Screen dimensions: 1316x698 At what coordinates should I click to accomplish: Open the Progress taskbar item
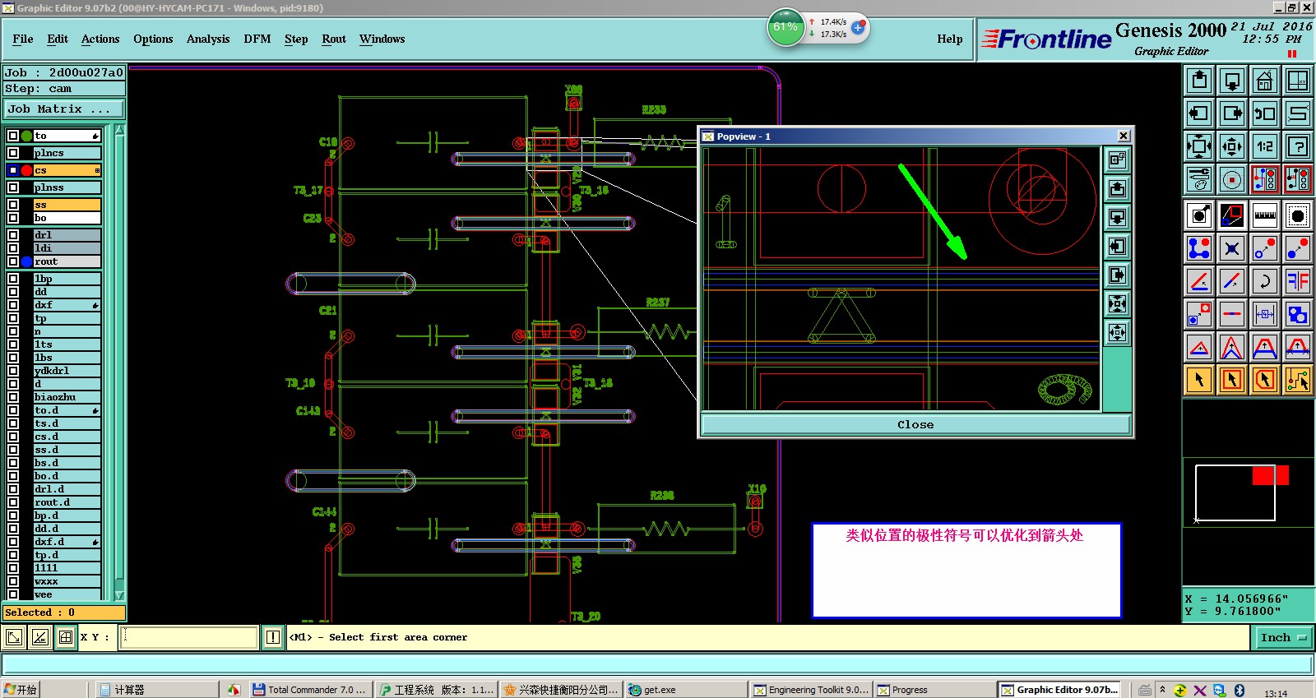coord(934,690)
